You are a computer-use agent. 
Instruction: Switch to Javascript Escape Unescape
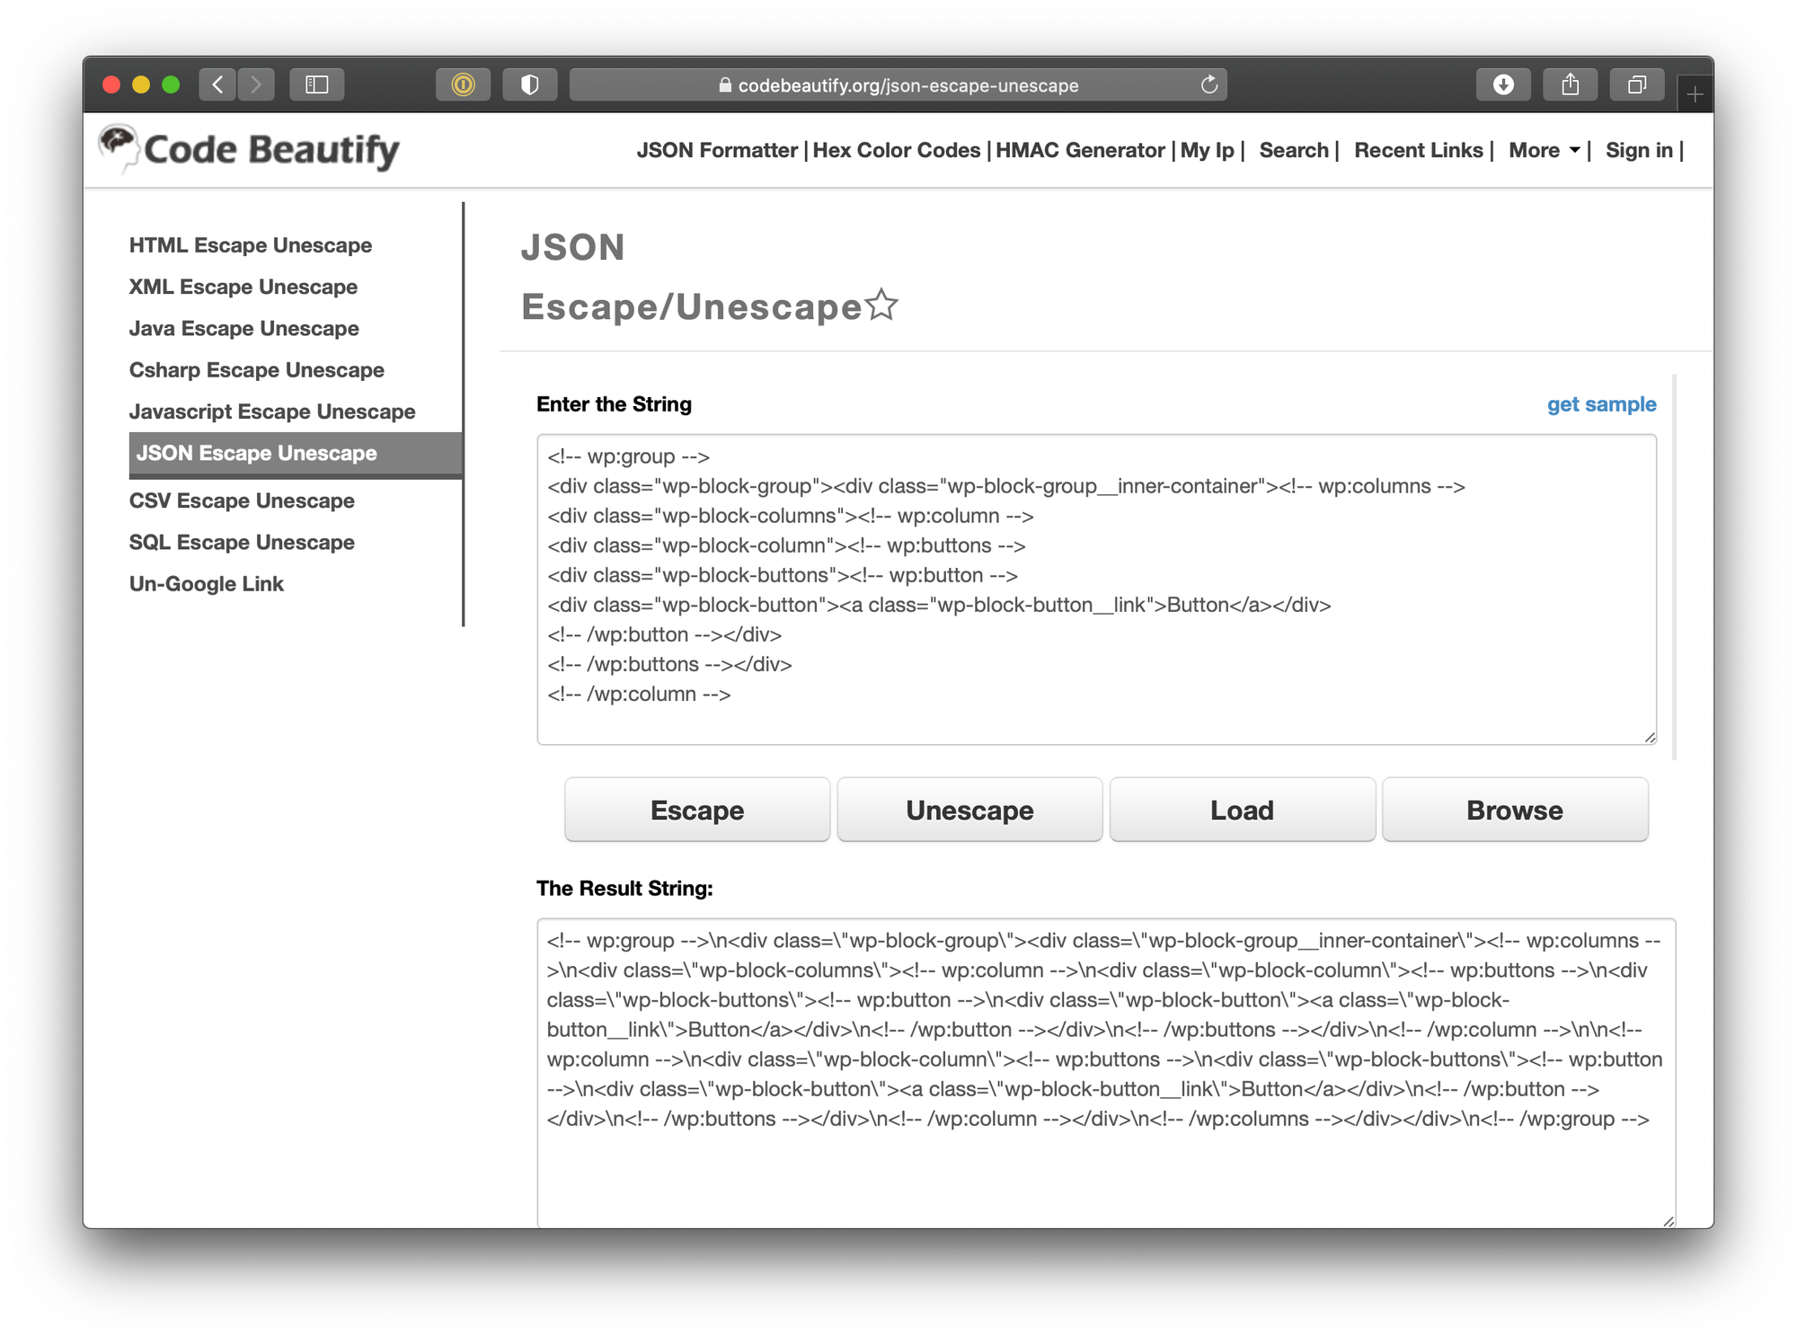point(272,412)
